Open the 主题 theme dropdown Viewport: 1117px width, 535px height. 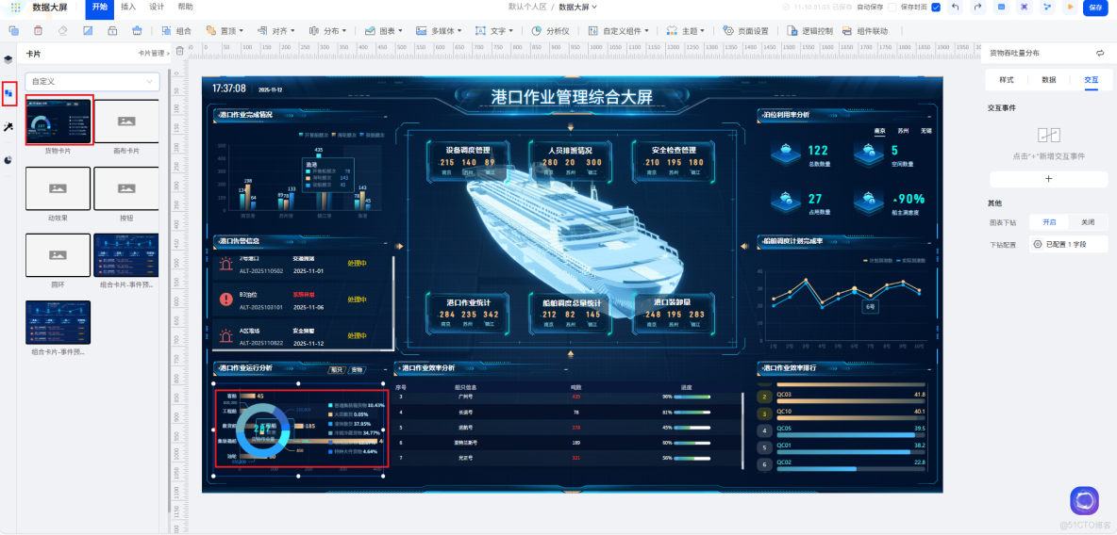[x=685, y=30]
